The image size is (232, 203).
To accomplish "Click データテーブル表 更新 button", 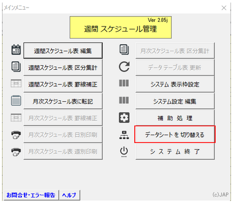I will 175,68.
